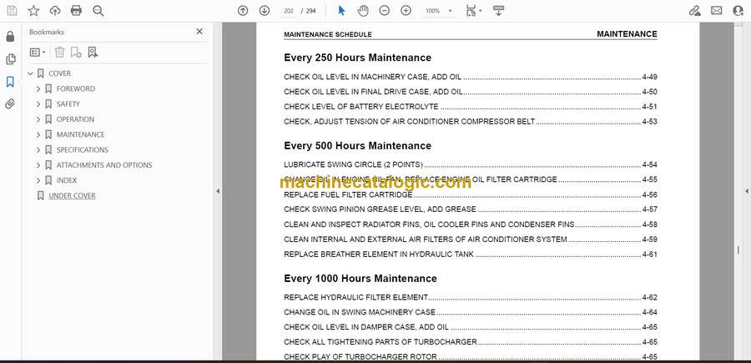Click the Save file icon

pyautogui.click(x=12, y=11)
